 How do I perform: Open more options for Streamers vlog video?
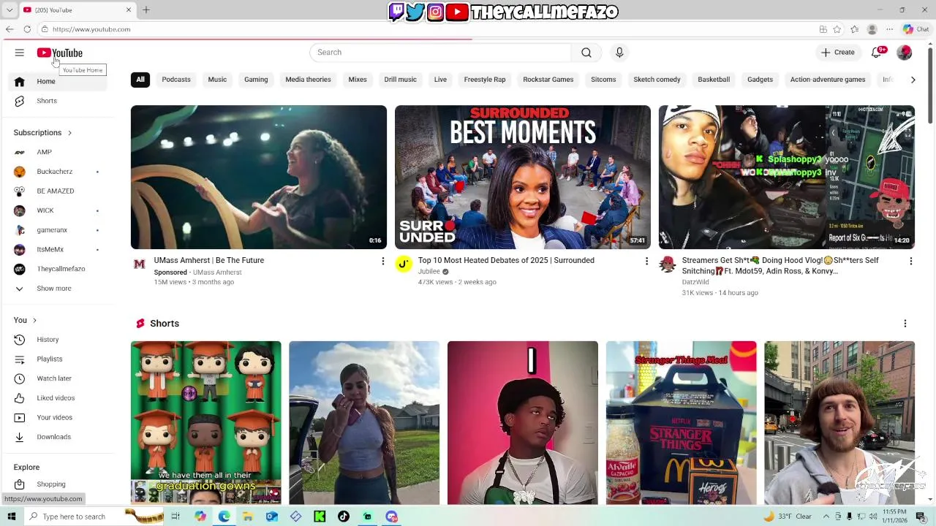tap(910, 261)
